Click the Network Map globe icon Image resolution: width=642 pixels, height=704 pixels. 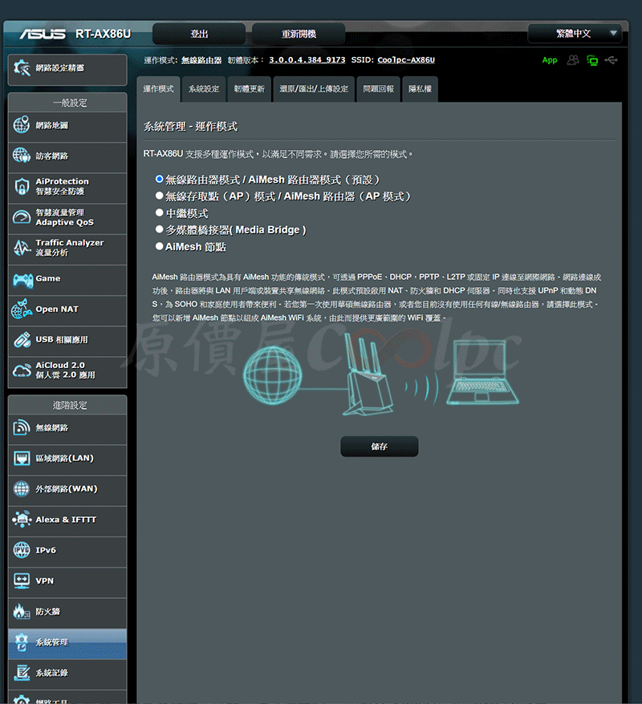click(x=22, y=125)
